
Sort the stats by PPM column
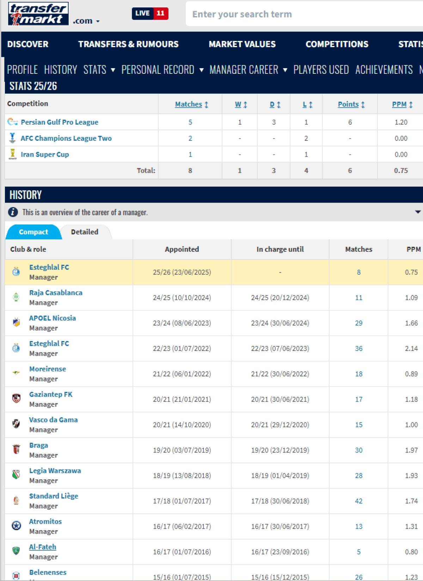[402, 104]
